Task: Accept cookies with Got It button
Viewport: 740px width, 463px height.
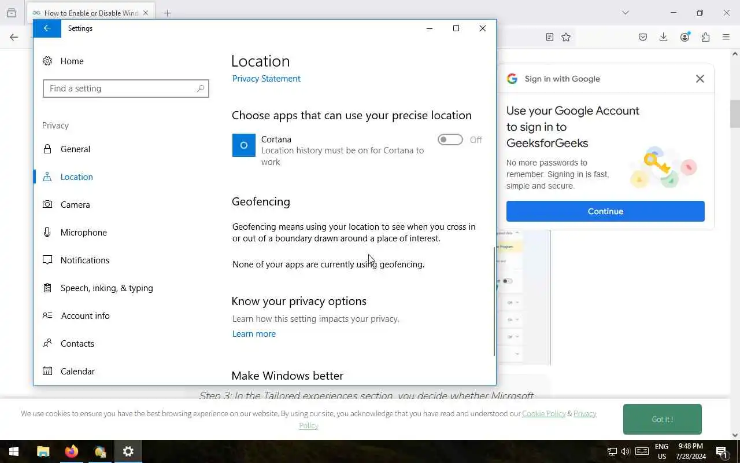Action: pos(662,419)
